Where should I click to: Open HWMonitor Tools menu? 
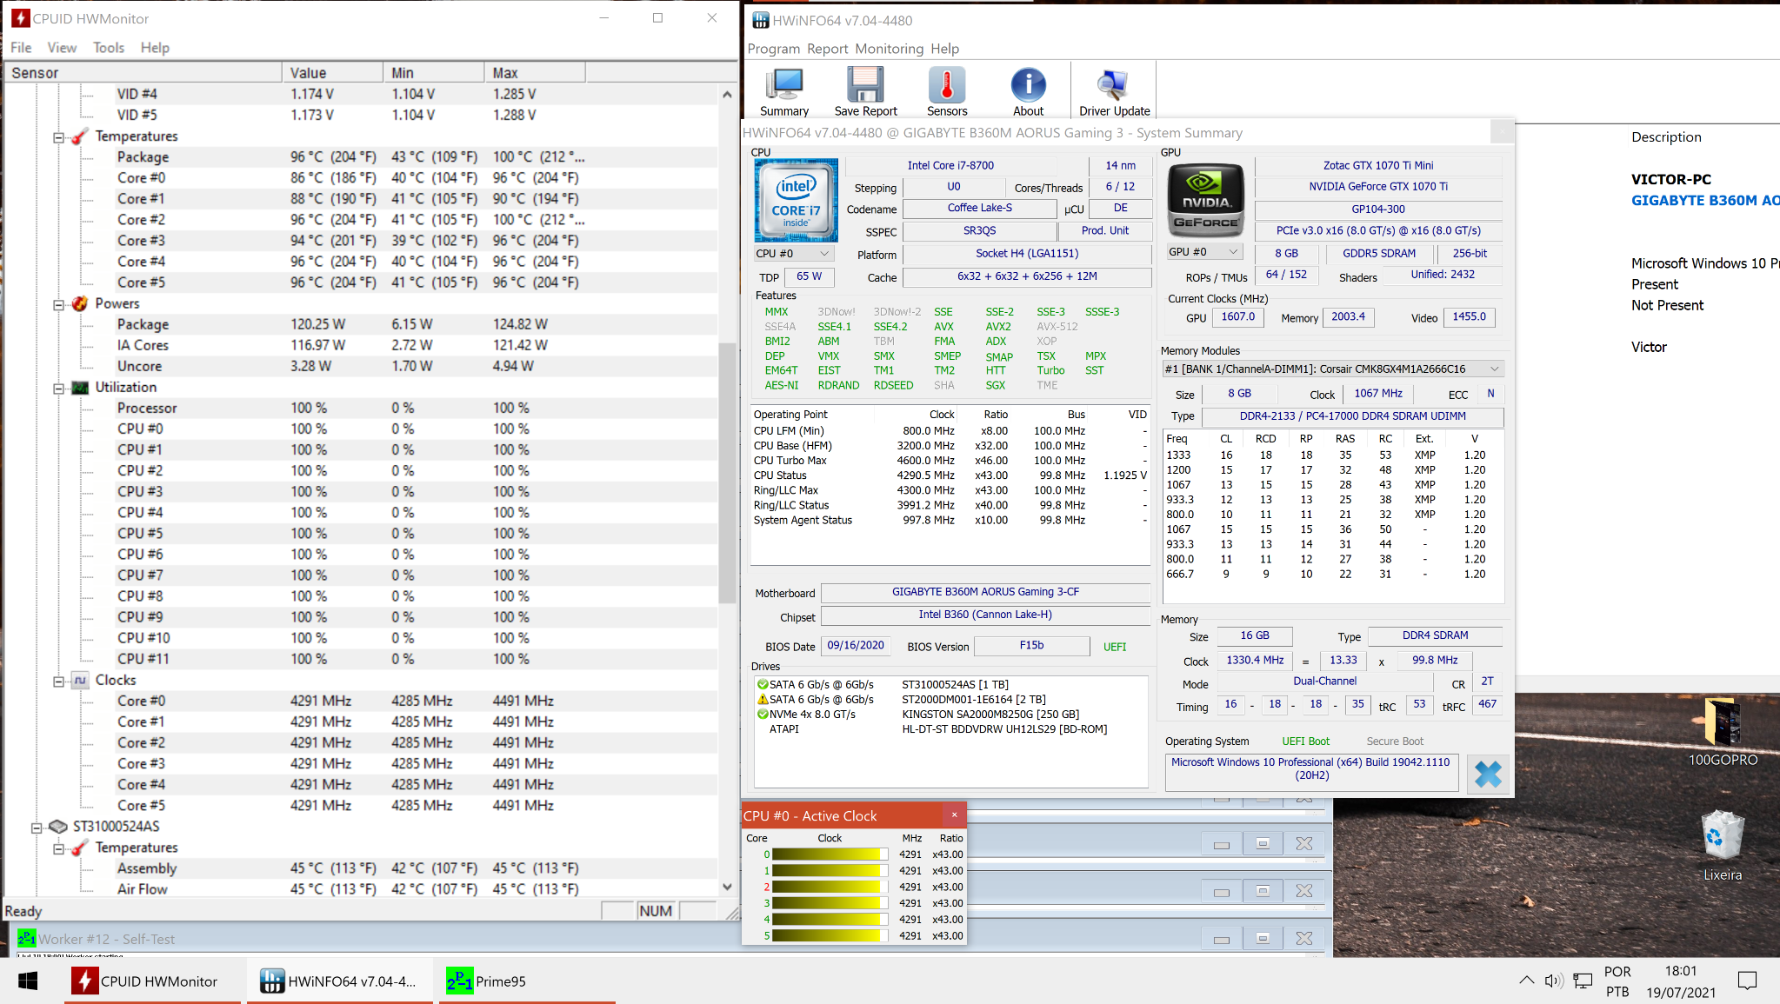click(x=109, y=47)
